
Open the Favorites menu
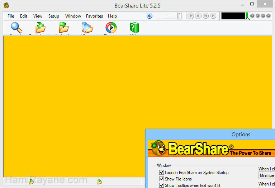(94, 16)
